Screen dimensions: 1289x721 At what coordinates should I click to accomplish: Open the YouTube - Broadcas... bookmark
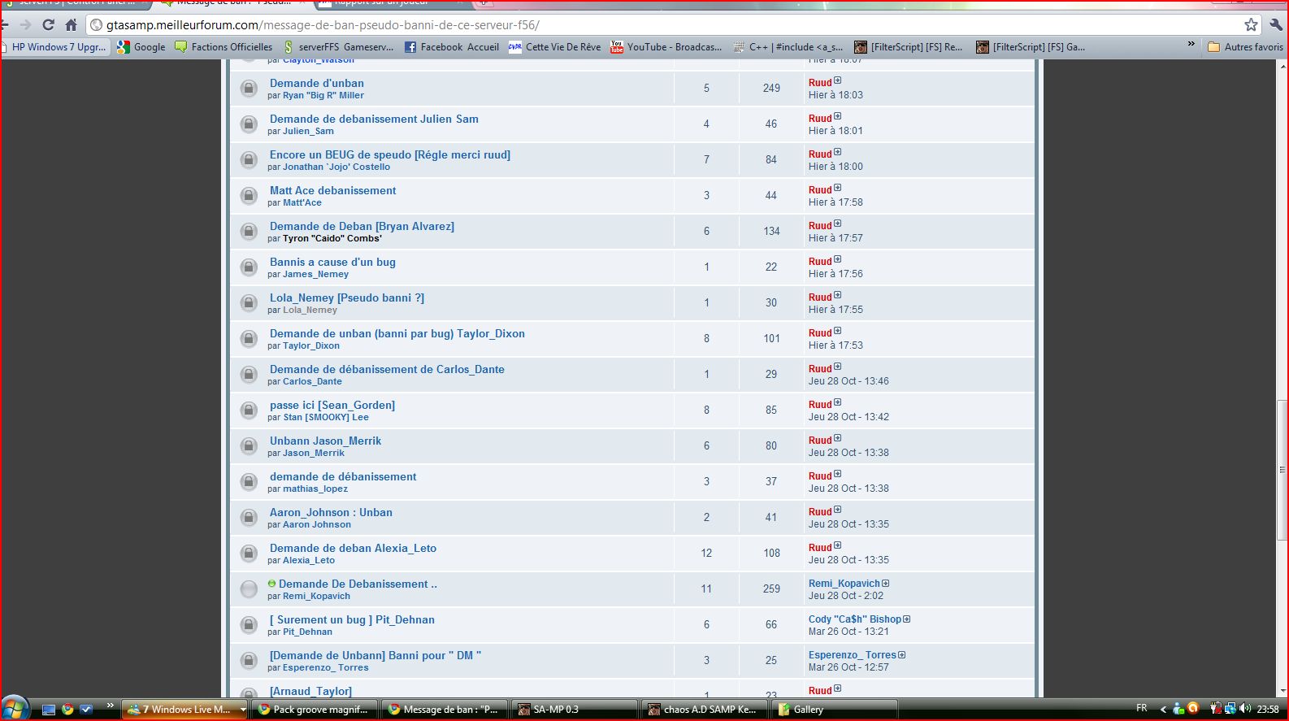666,47
